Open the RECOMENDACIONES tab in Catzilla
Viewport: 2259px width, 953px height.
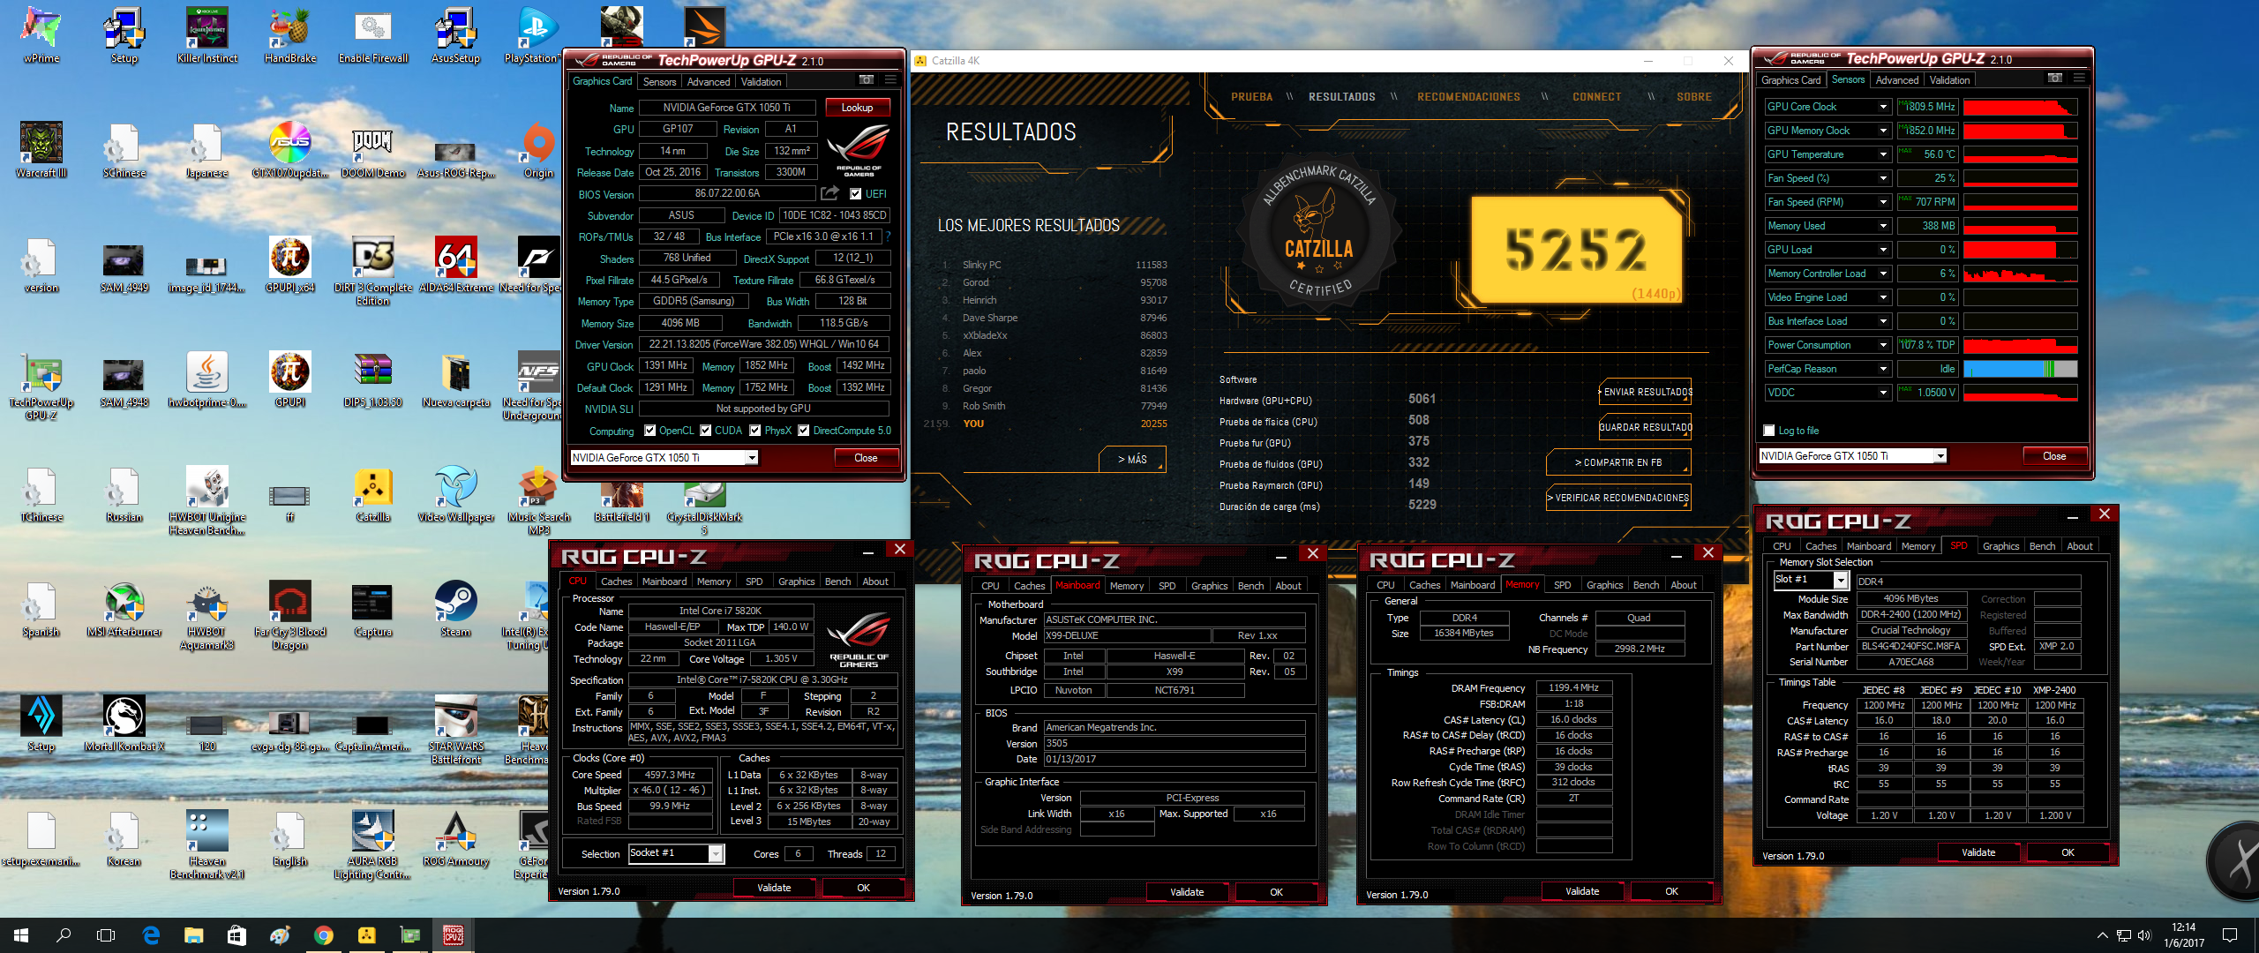(x=1468, y=97)
